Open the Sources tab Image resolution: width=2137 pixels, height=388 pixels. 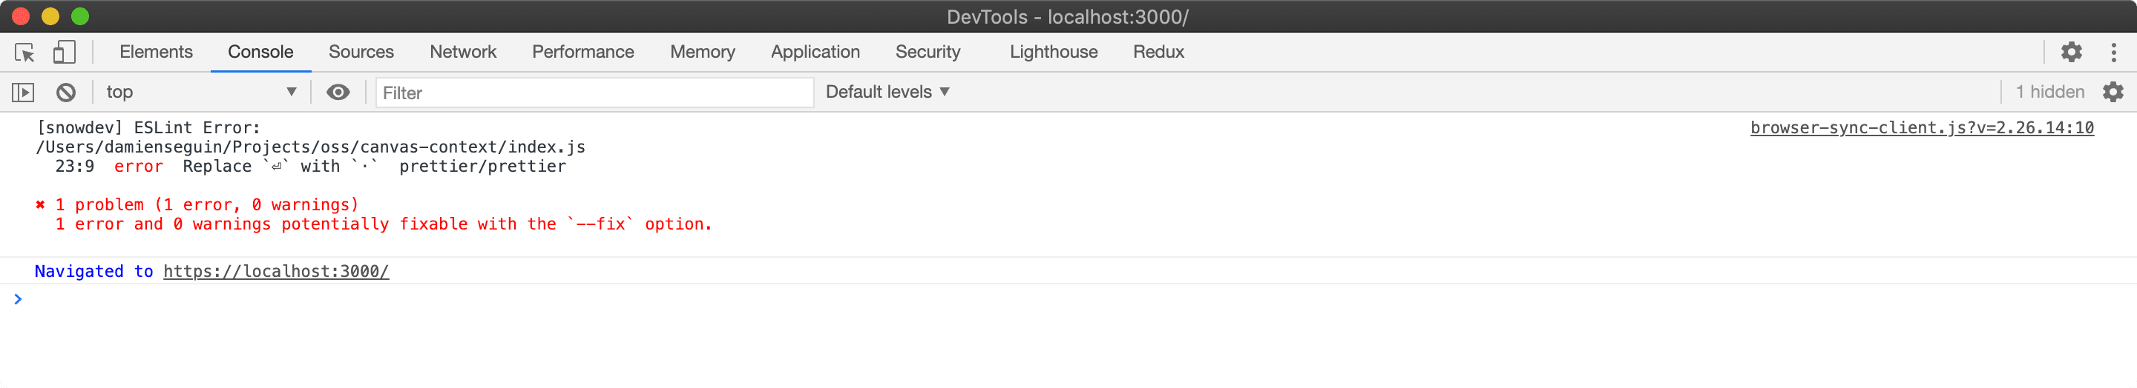click(361, 52)
